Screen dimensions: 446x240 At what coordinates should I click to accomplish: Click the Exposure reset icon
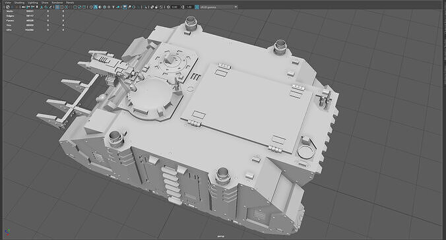[168, 7]
